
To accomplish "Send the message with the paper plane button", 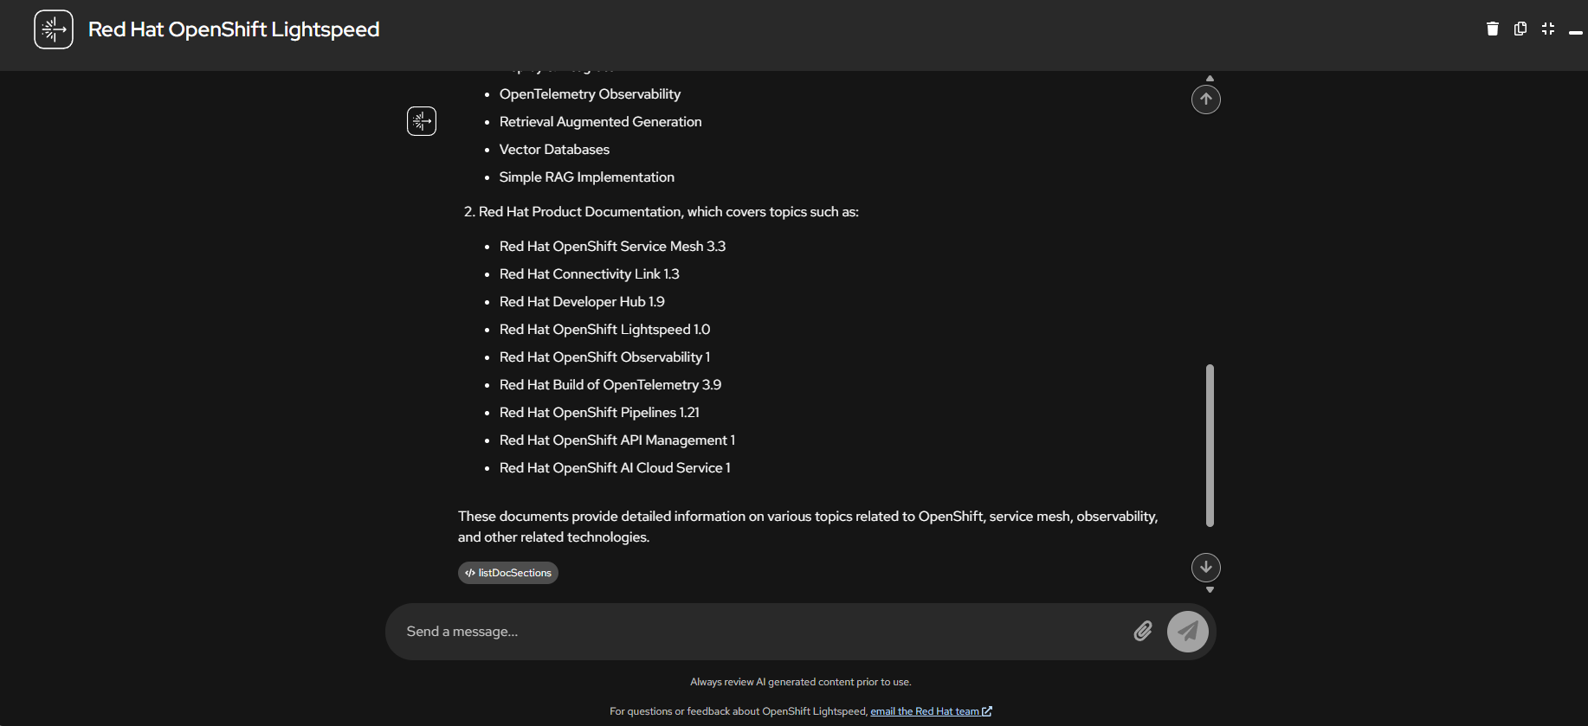I will tap(1188, 632).
